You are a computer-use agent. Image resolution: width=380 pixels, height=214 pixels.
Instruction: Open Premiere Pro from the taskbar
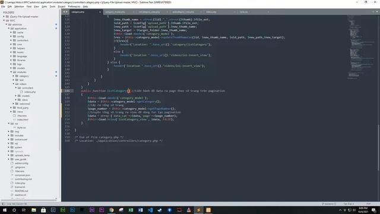tap(102, 210)
